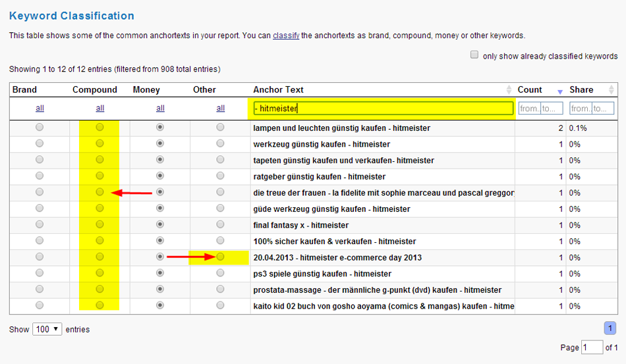Select Other for '20.04.2013 - hitmeister' row
Screen dimensions: 626x364
[x=220, y=257]
